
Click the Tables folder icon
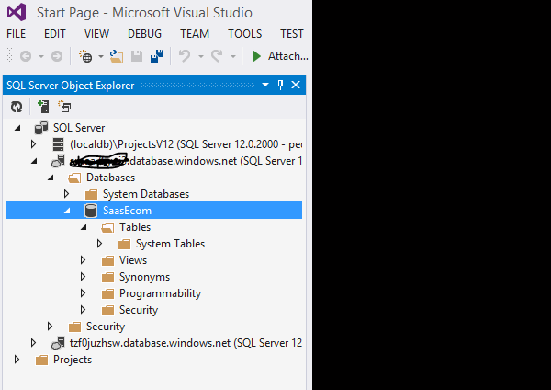tap(107, 228)
